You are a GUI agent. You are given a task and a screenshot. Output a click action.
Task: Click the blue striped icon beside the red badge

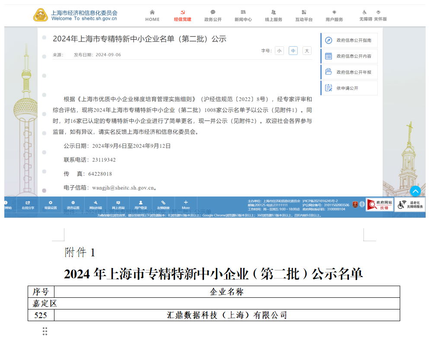(362, 204)
